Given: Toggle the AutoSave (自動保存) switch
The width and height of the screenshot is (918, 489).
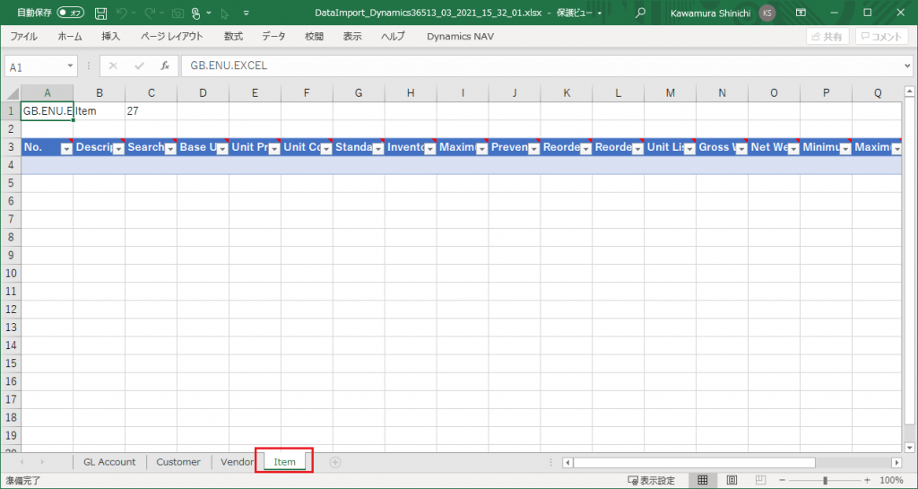Looking at the screenshot, I should tap(71, 13).
